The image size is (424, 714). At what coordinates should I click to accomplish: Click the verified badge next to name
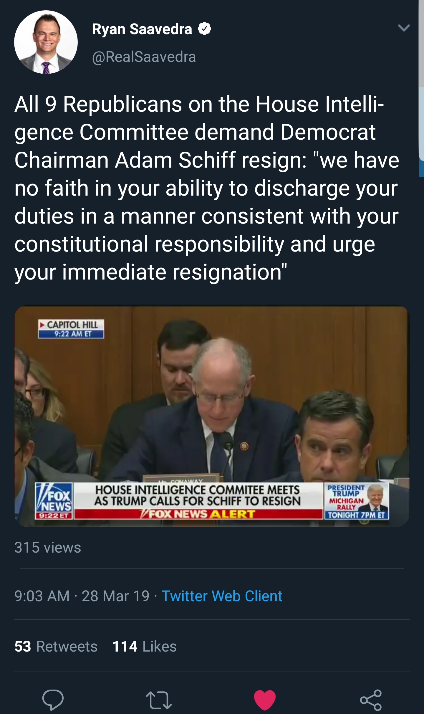tap(204, 29)
